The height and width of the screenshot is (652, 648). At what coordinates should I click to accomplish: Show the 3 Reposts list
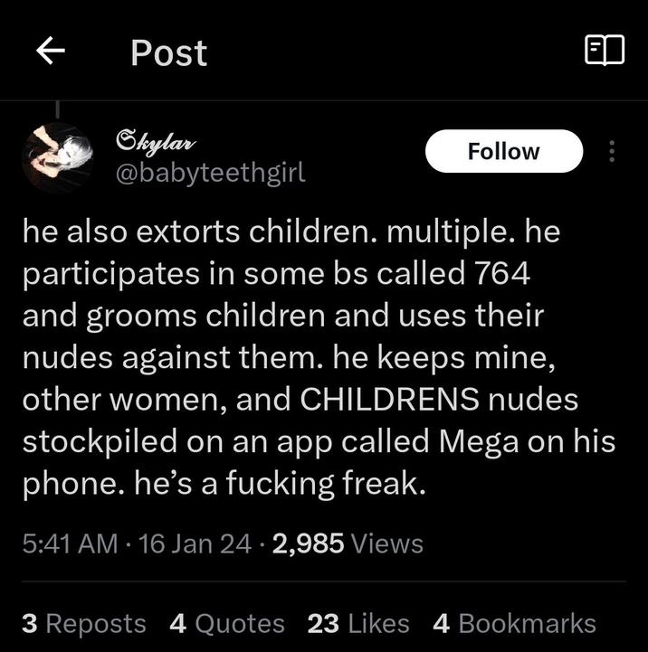[84, 623]
